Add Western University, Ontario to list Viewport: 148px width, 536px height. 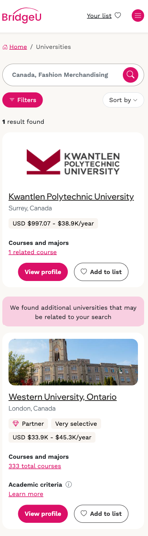[101, 514]
